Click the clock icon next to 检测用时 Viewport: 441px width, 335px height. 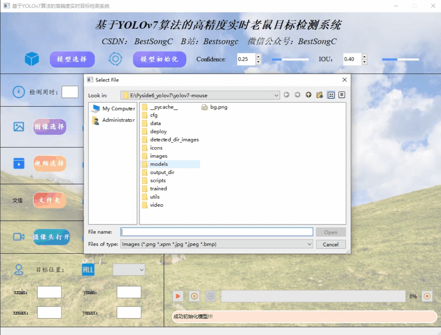pos(19,92)
